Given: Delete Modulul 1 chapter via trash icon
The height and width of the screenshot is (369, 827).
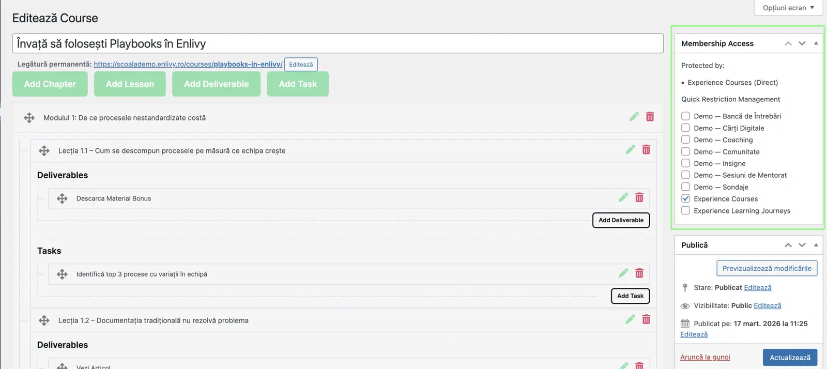Looking at the screenshot, I should [650, 117].
